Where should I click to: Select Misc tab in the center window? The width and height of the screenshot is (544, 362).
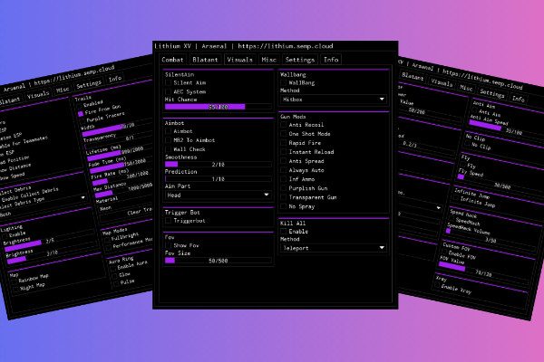269,60
